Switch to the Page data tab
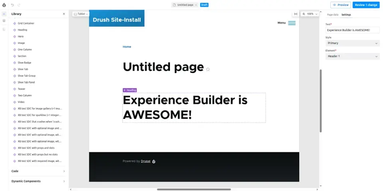383x191 pixels. click(x=332, y=15)
